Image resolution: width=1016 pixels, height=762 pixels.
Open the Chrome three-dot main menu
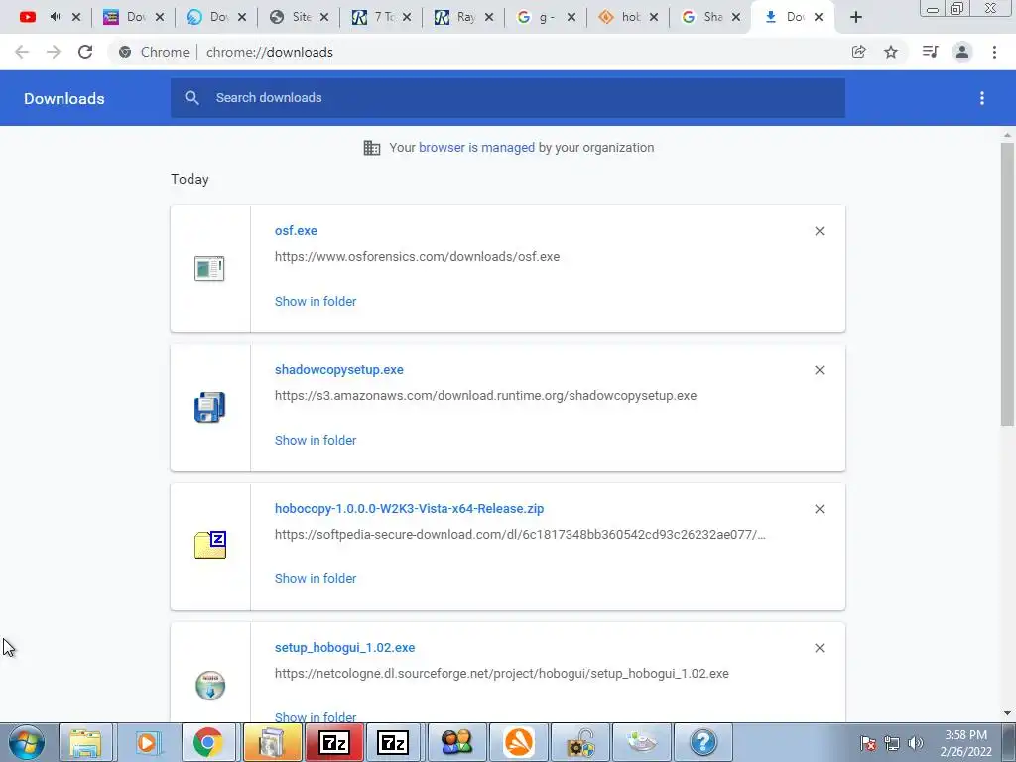[994, 52]
